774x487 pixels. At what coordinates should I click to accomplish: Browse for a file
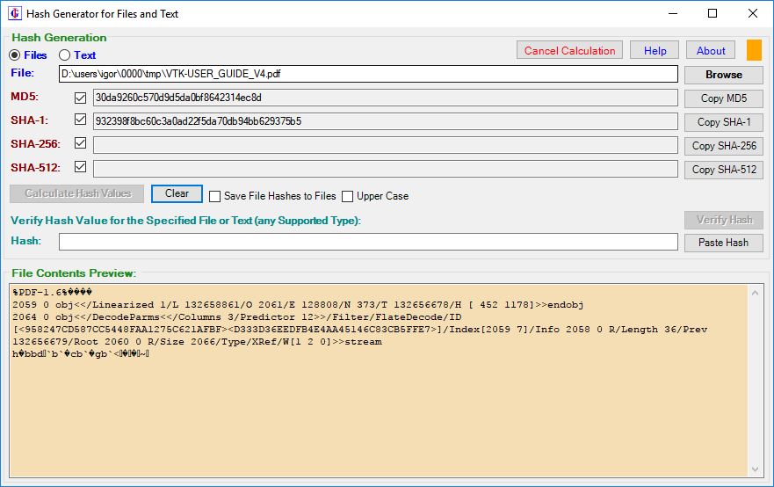723,75
